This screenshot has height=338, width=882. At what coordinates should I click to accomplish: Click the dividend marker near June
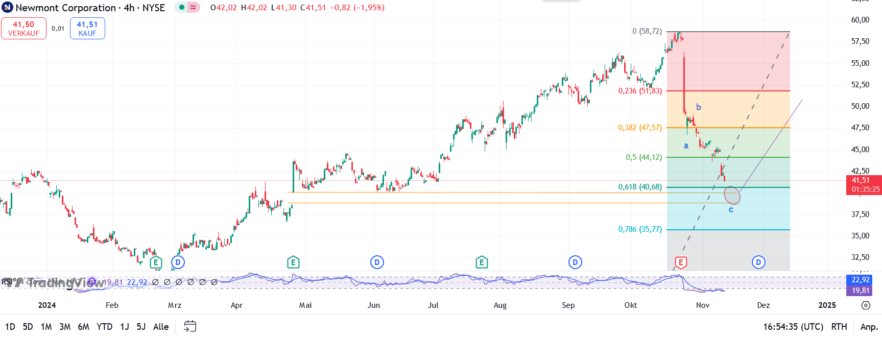pos(377,262)
